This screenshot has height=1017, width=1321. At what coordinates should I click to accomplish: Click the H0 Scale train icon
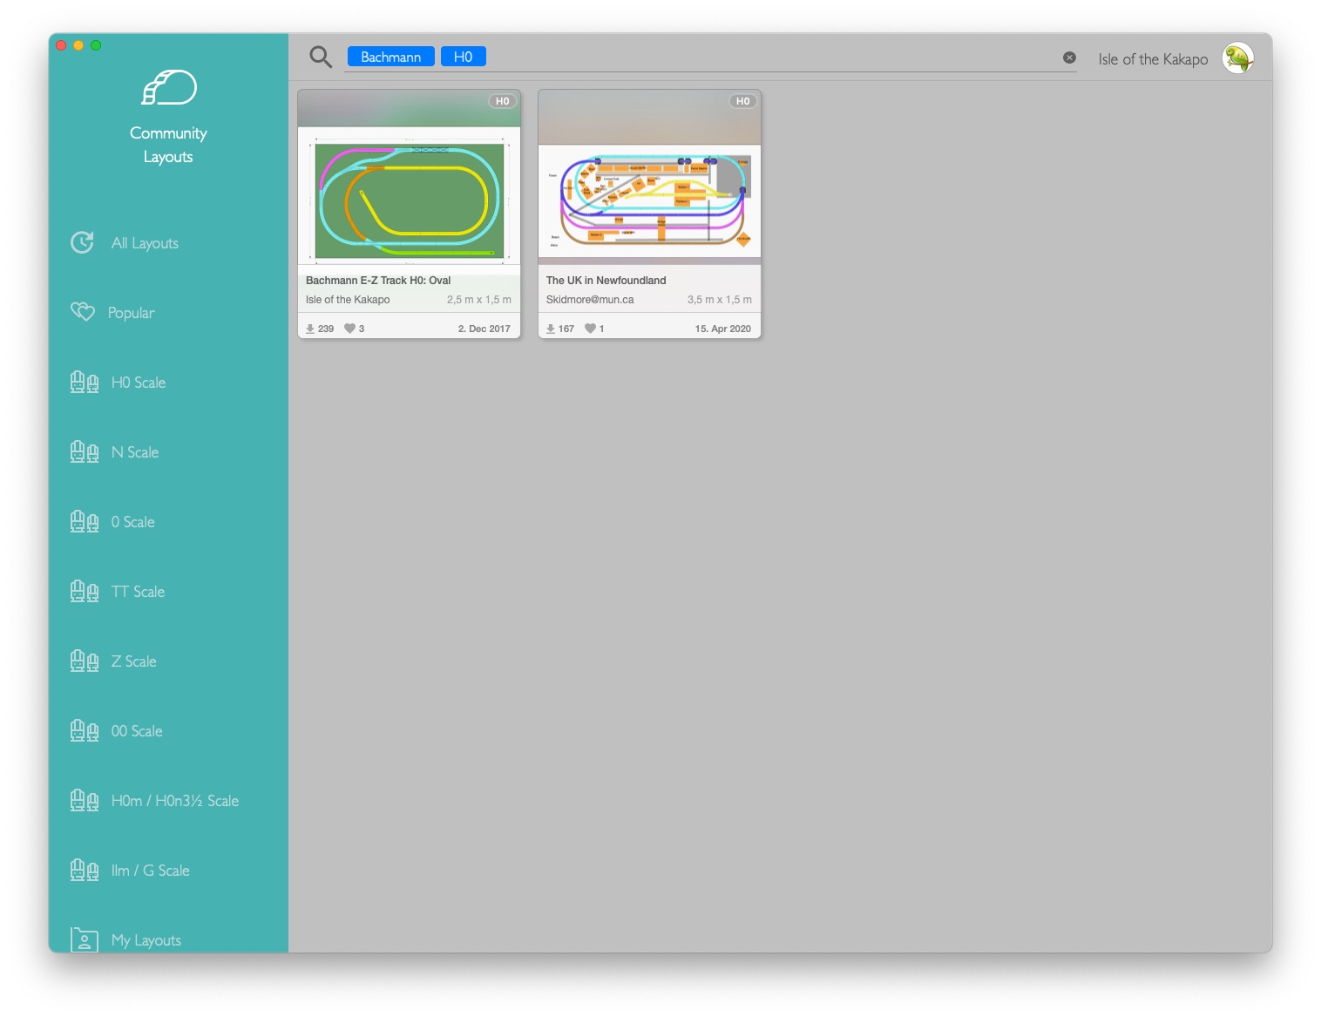click(85, 383)
